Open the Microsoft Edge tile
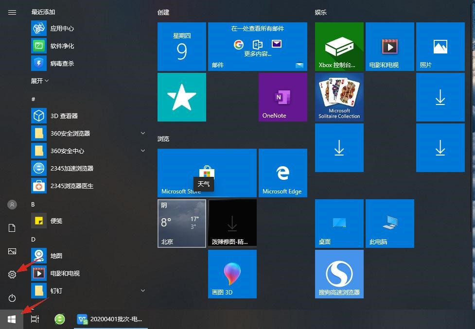Image resolution: width=475 pixels, height=329 pixels. click(x=282, y=173)
